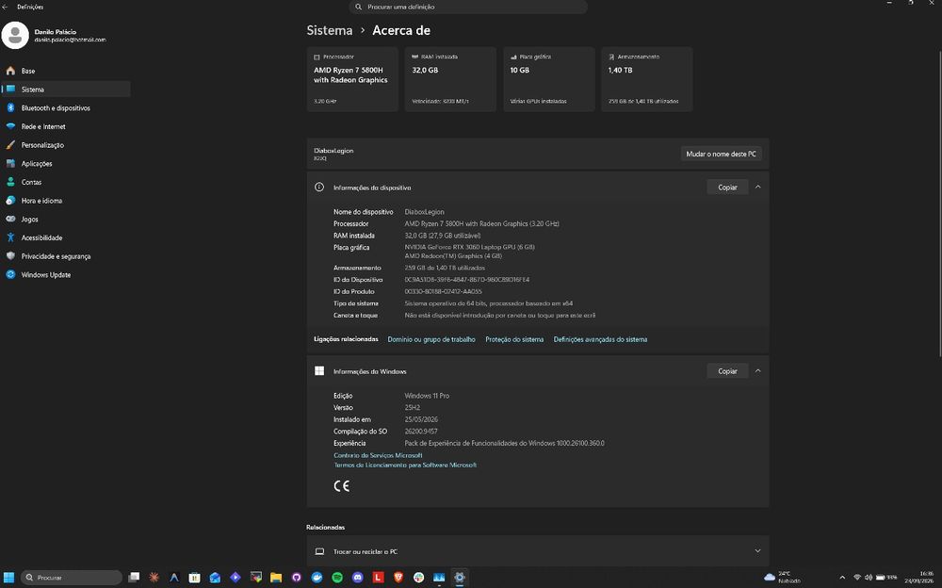The height and width of the screenshot is (588, 942).
Task: Open Privacidade e segurança settings
Action: (66, 256)
